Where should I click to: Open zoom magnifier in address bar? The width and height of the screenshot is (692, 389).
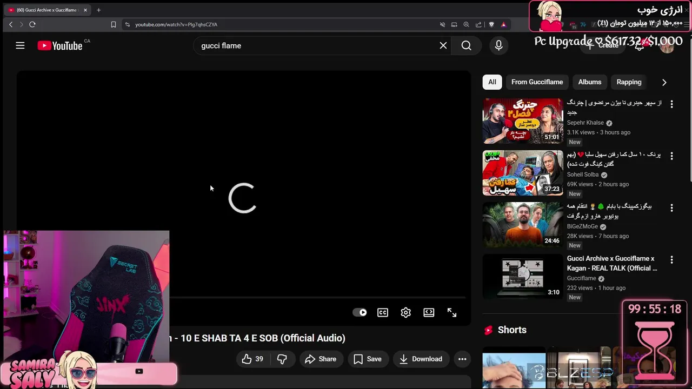(x=466, y=24)
